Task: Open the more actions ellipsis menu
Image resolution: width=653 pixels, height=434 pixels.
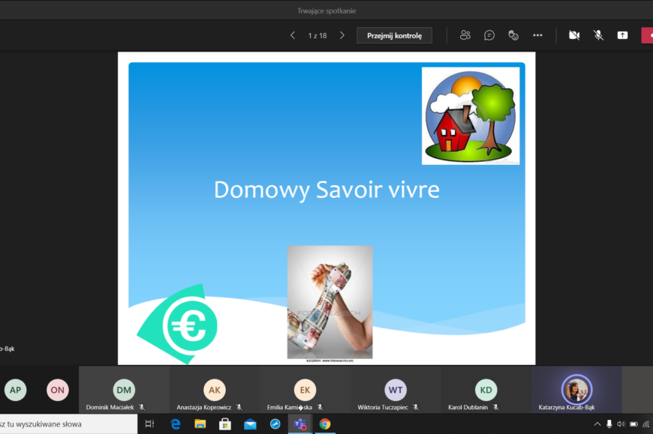Action: [x=537, y=35]
